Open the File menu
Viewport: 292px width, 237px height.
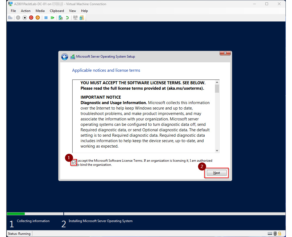[x=13, y=11]
